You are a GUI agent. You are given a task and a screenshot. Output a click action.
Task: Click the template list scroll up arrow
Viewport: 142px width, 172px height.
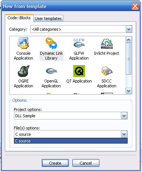[129, 40]
